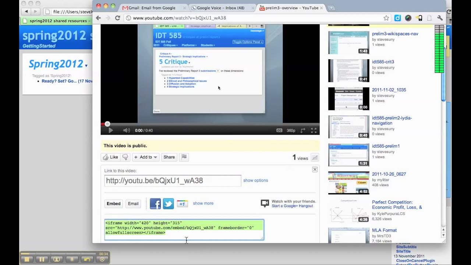Open the idt585-crit3 related video
471x265 pixels.
click(383, 62)
